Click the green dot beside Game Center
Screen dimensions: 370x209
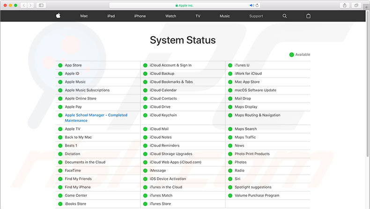click(x=60, y=195)
